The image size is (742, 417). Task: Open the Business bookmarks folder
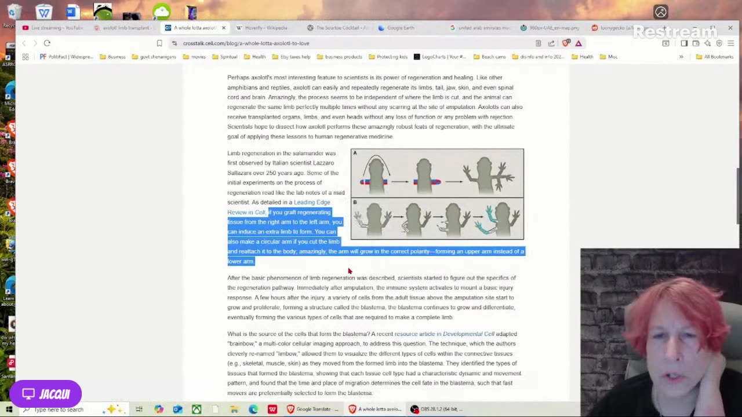pos(112,57)
